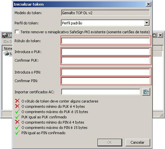This screenshot has height=149, width=165.
Task: Enable removing existing SafeSign PKI applet checkbox
Action: coord(17,32)
